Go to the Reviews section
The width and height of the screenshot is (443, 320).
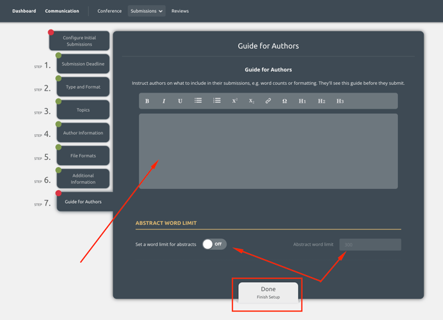180,11
